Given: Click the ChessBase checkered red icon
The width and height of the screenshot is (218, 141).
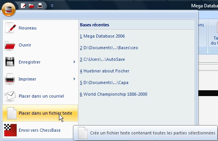Looking at the screenshot, I should point(10,130).
